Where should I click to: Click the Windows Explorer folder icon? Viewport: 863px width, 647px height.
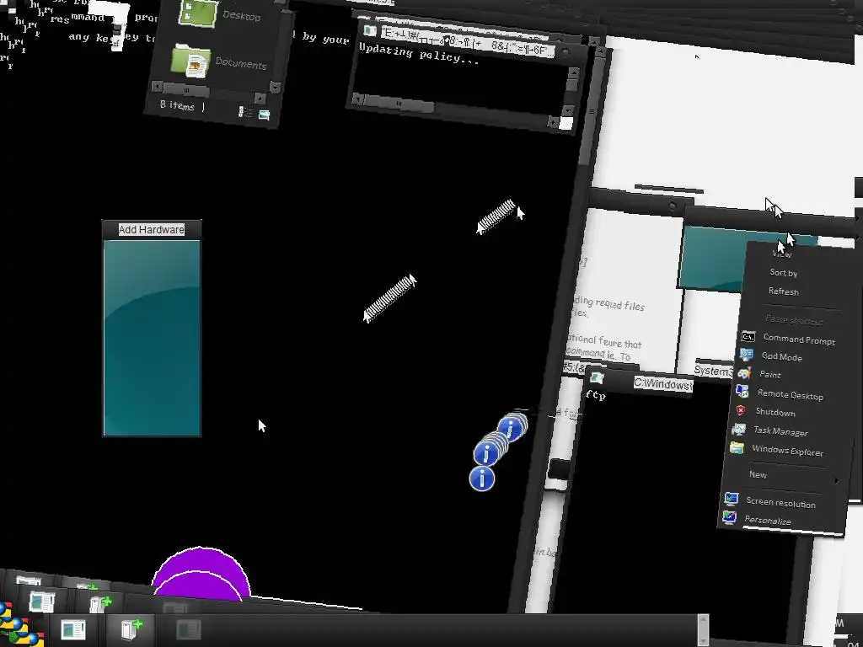click(x=737, y=448)
